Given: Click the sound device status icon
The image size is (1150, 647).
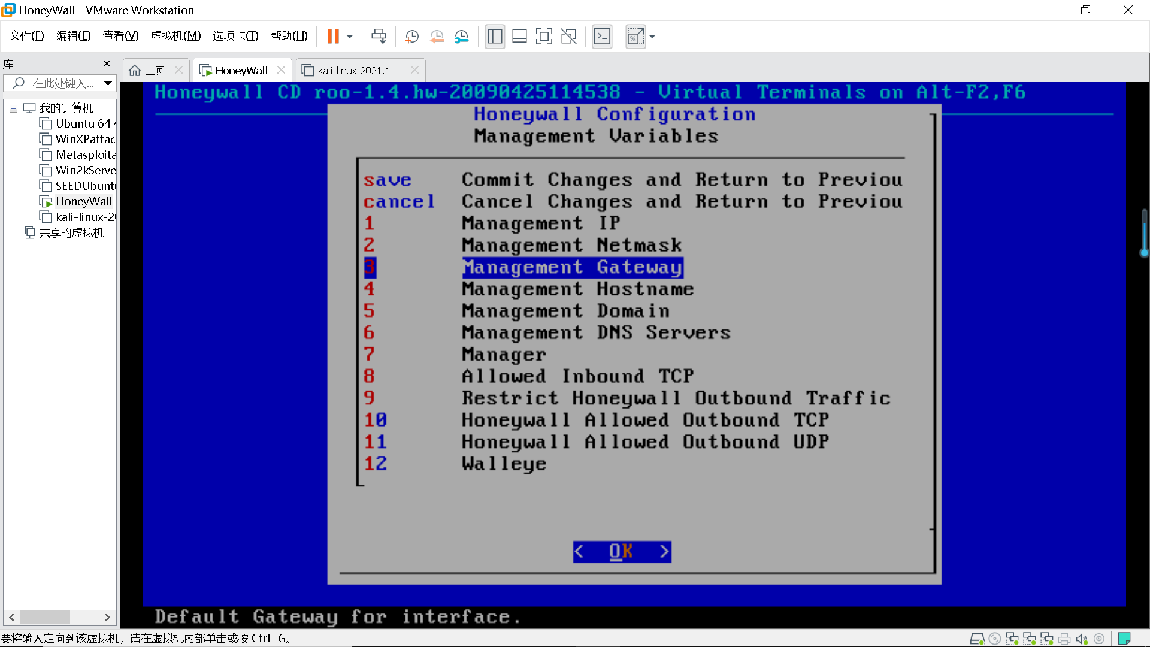Looking at the screenshot, I should 1082,639.
